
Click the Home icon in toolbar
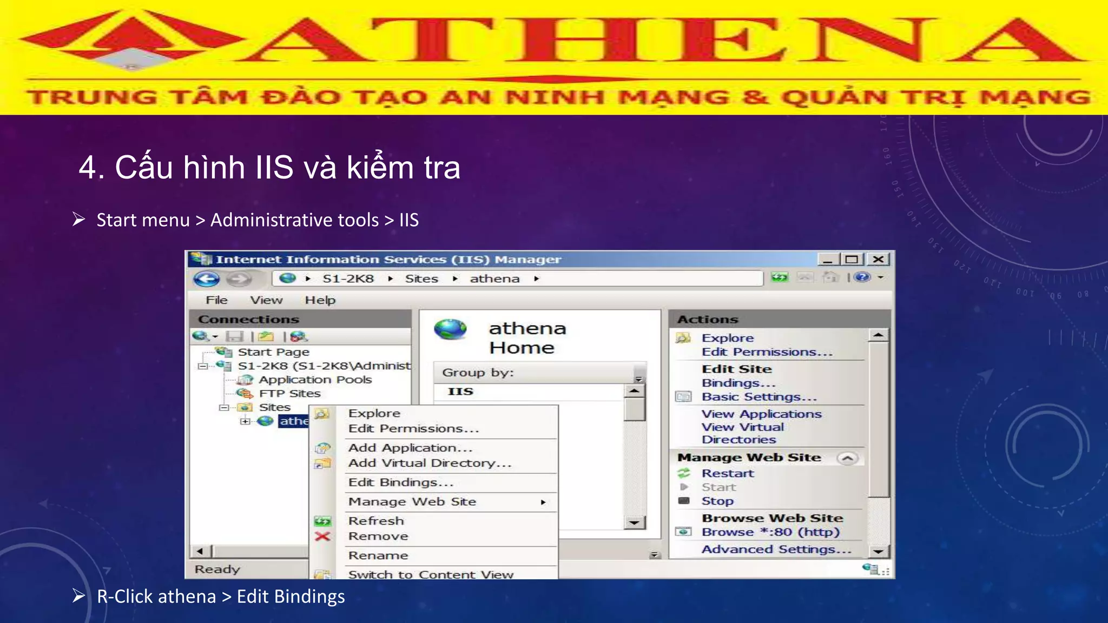[x=830, y=277]
